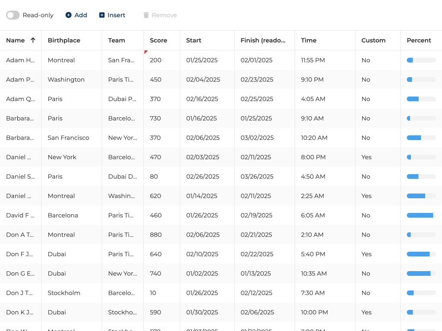Click the Percent bar in David F row
This screenshot has height=331, width=442.
[x=421, y=215]
